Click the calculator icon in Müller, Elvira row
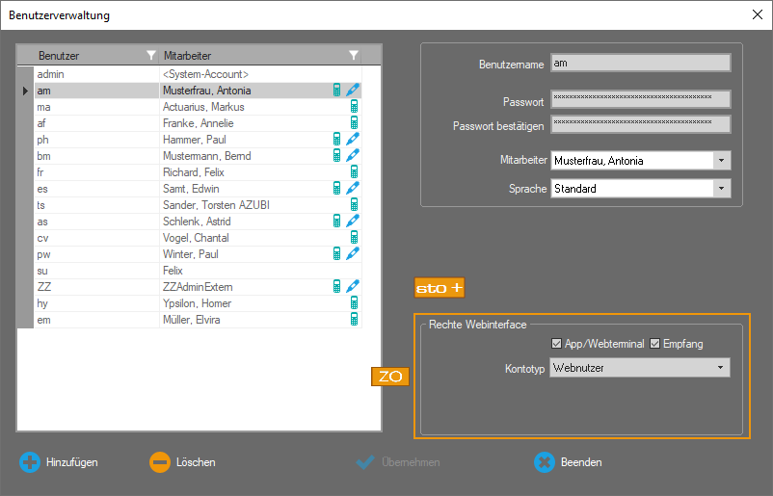The image size is (773, 496). 354,319
